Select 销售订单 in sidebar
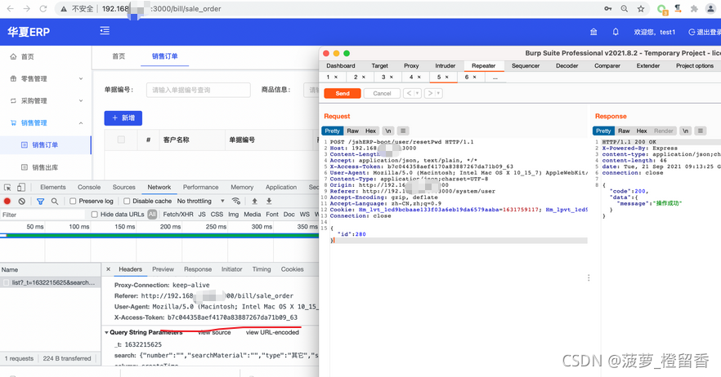 (x=45, y=144)
